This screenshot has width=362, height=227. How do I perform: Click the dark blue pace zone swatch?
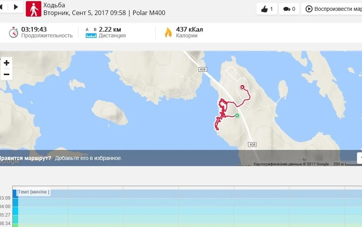point(15,193)
